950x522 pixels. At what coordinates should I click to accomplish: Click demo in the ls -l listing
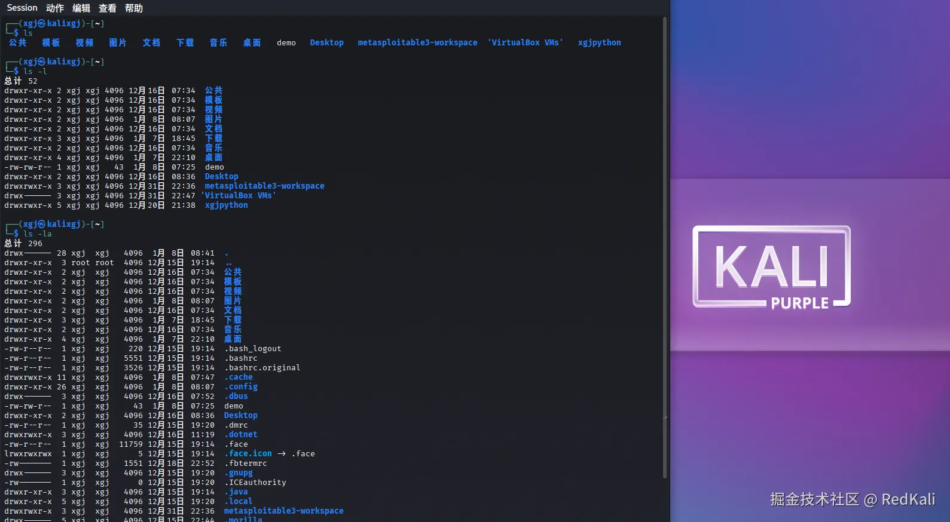[x=215, y=167]
